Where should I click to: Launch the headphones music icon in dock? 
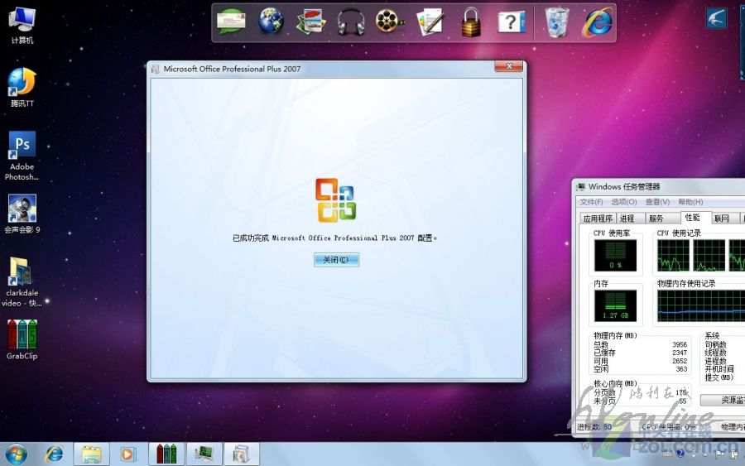point(351,22)
